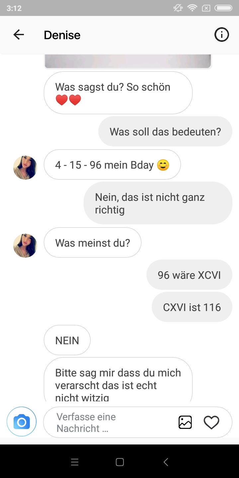The width and height of the screenshot is (239, 478).
Task: Select the 'CXVI ist 116' message bubble
Action: [x=192, y=307]
